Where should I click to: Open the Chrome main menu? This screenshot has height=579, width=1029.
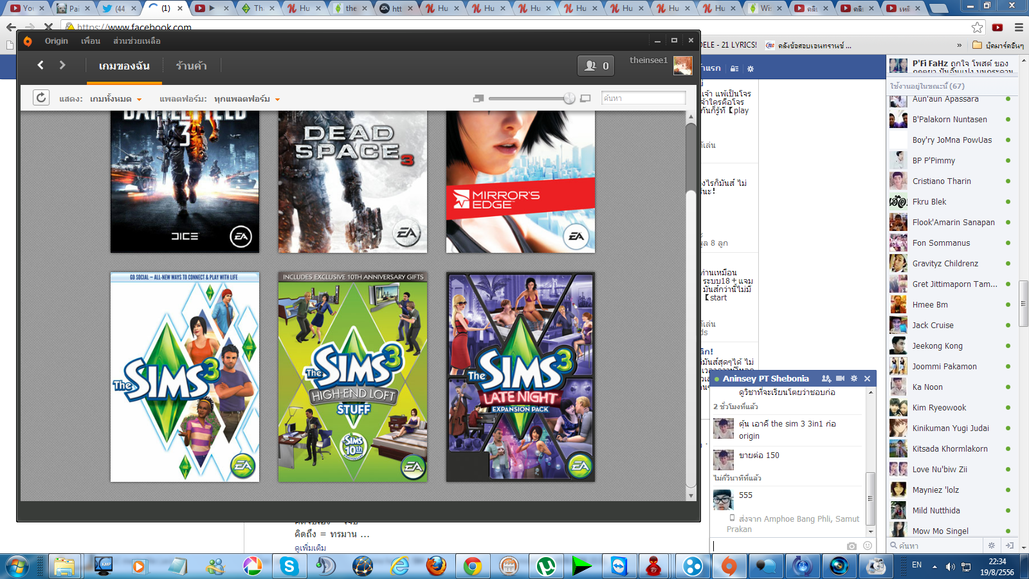click(x=1019, y=27)
